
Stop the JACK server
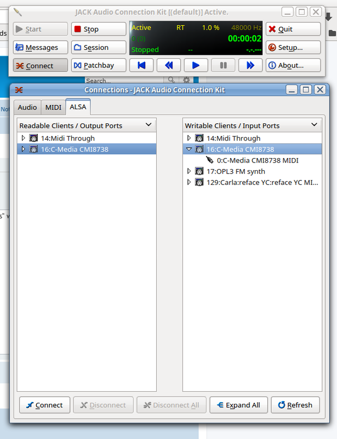click(x=99, y=29)
